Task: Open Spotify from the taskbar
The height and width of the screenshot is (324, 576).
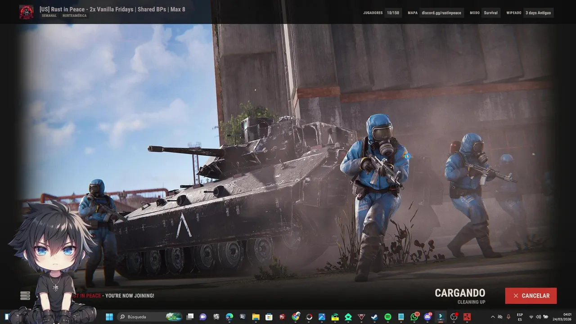Action: [387, 317]
